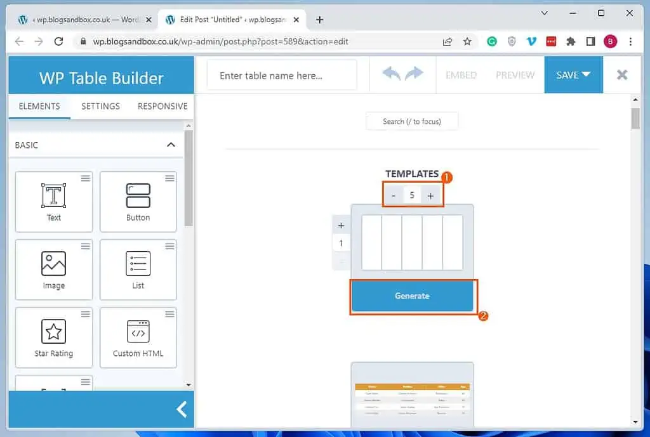
Task: Click the drag handle on Button element
Action: pyautogui.click(x=169, y=178)
